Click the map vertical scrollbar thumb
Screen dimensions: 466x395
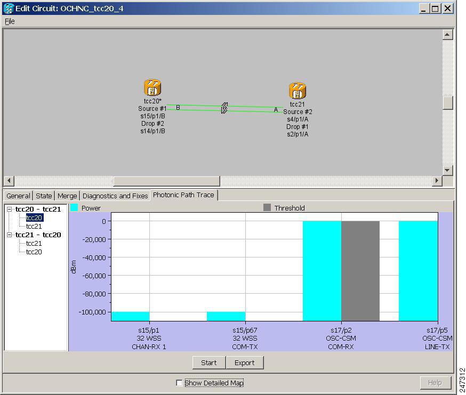click(x=447, y=103)
